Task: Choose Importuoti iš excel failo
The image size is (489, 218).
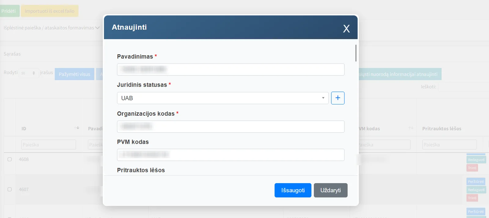Action: click(x=50, y=11)
